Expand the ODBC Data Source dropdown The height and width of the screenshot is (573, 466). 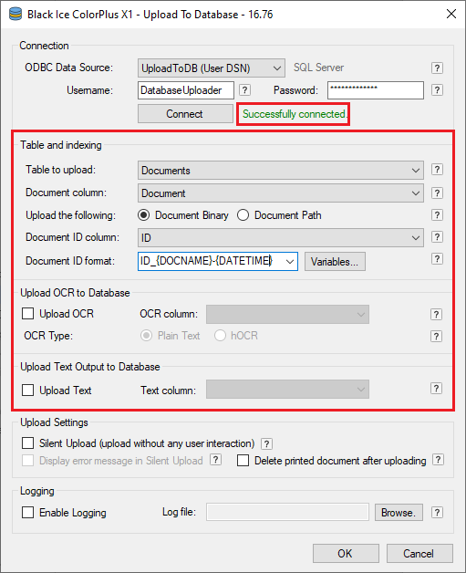coord(212,68)
